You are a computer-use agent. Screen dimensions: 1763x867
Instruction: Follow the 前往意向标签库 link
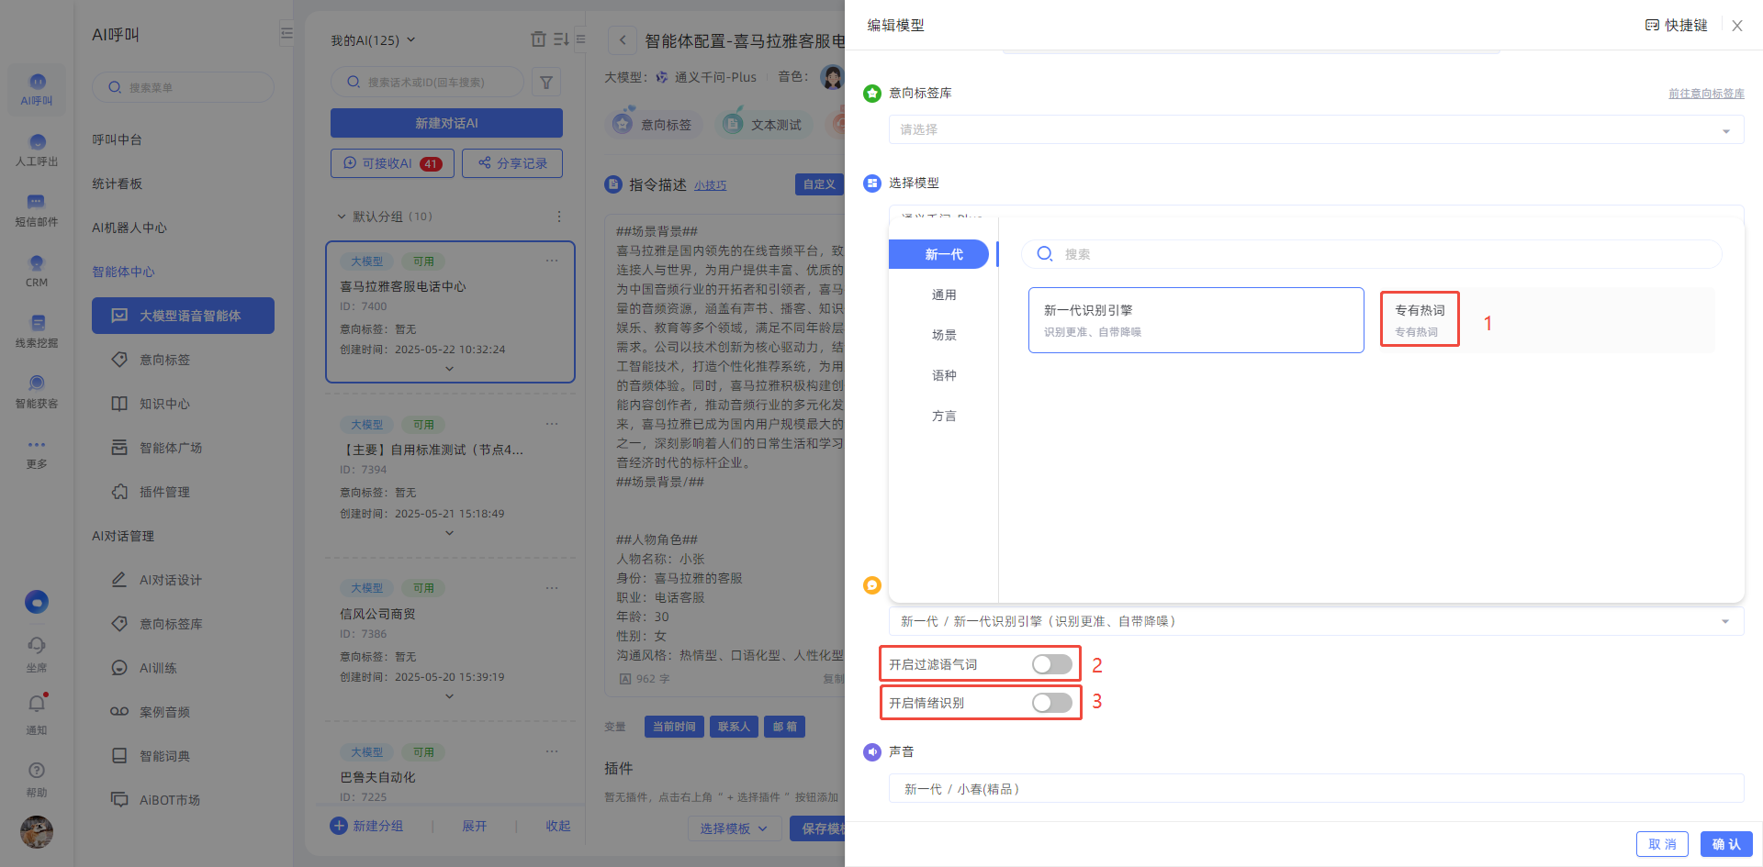(x=1706, y=94)
